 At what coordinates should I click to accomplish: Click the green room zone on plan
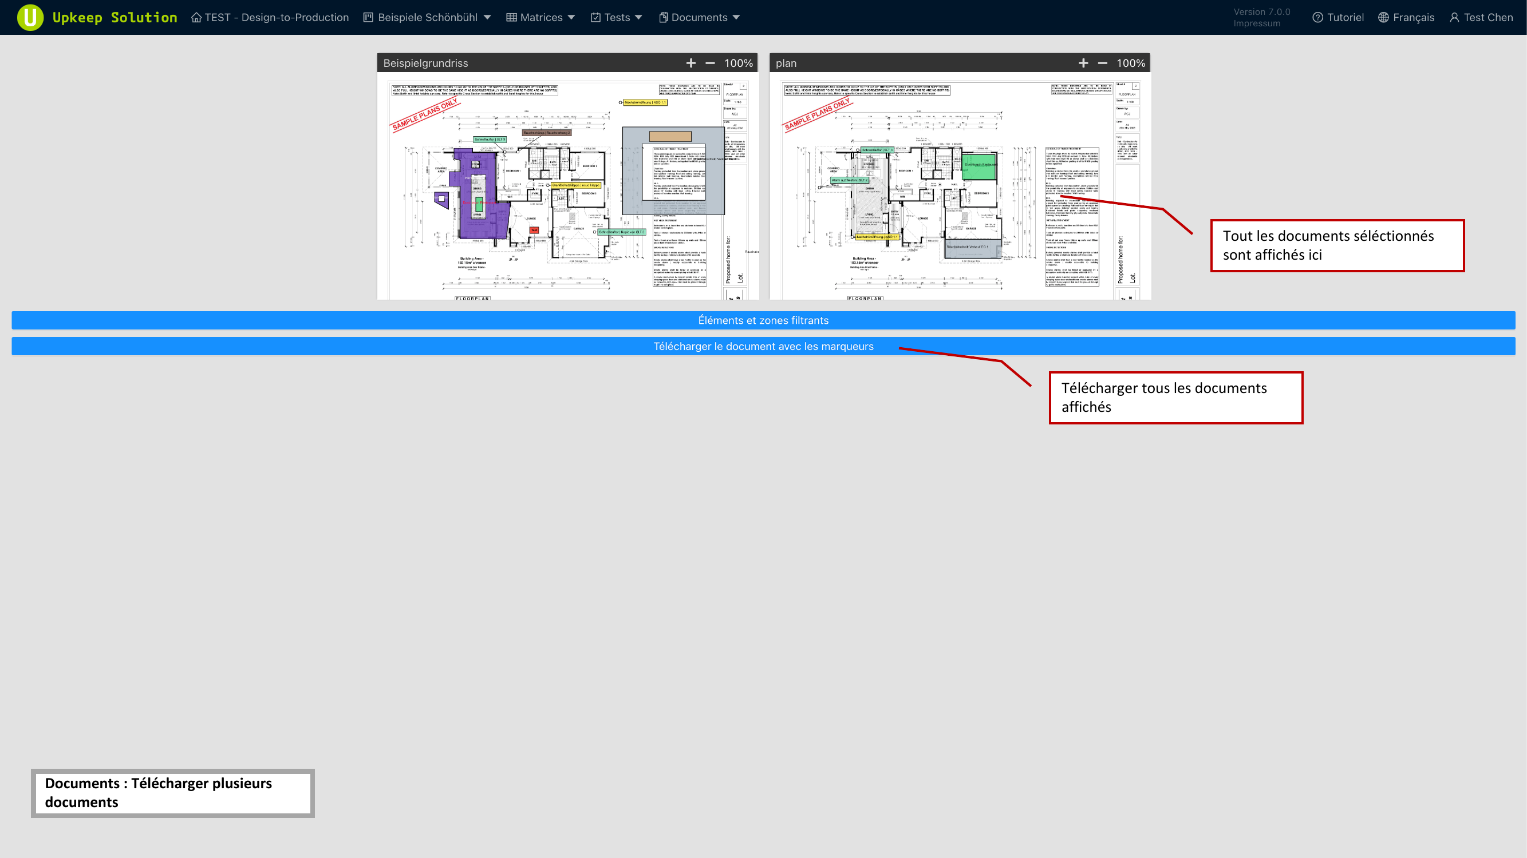point(978,168)
